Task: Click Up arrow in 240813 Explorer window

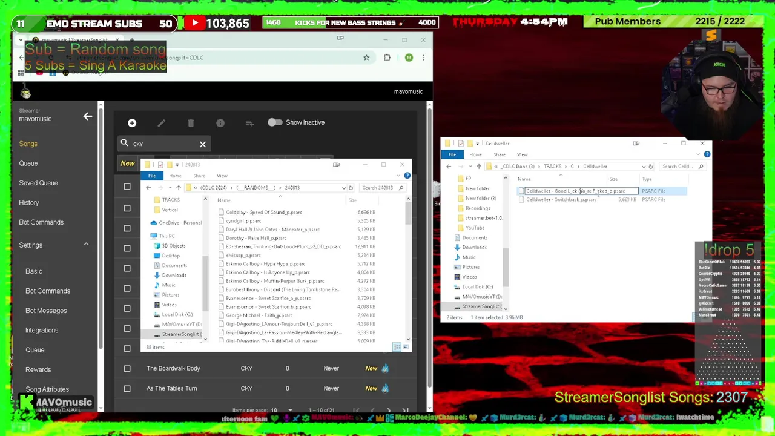Action: pyautogui.click(x=179, y=188)
